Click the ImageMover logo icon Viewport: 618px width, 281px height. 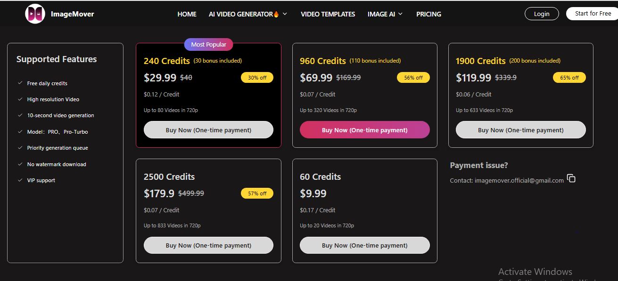coord(35,14)
